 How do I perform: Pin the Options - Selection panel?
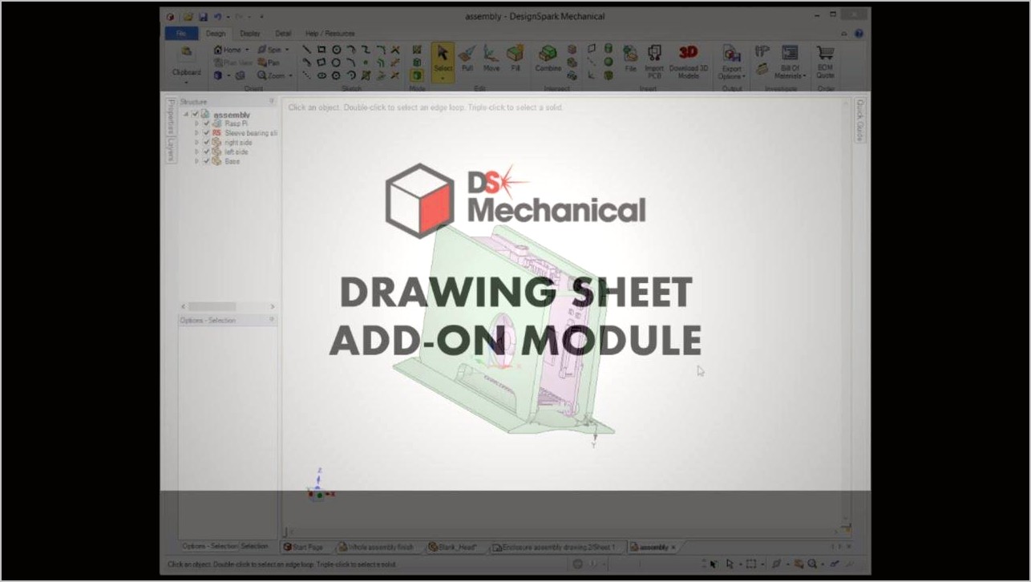click(x=271, y=320)
